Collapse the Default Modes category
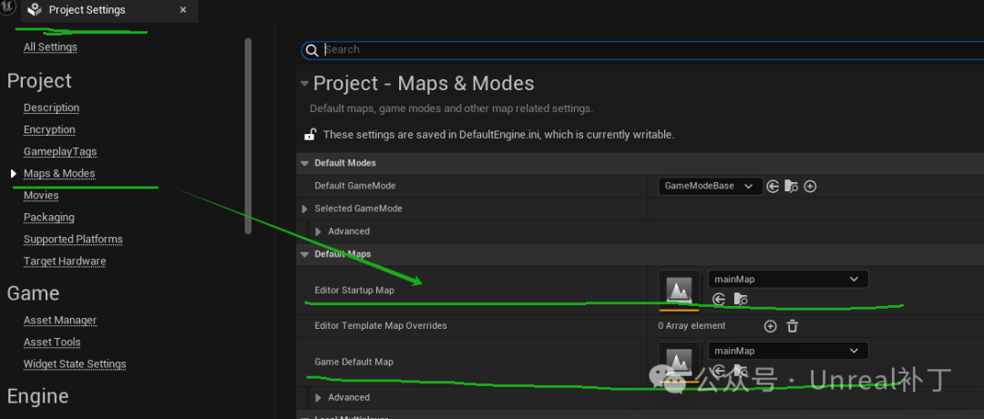Image resolution: width=984 pixels, height=419 pixels. 305,163
